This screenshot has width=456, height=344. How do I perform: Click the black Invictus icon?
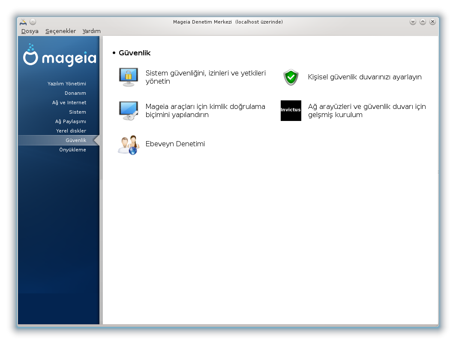(291, 111)
